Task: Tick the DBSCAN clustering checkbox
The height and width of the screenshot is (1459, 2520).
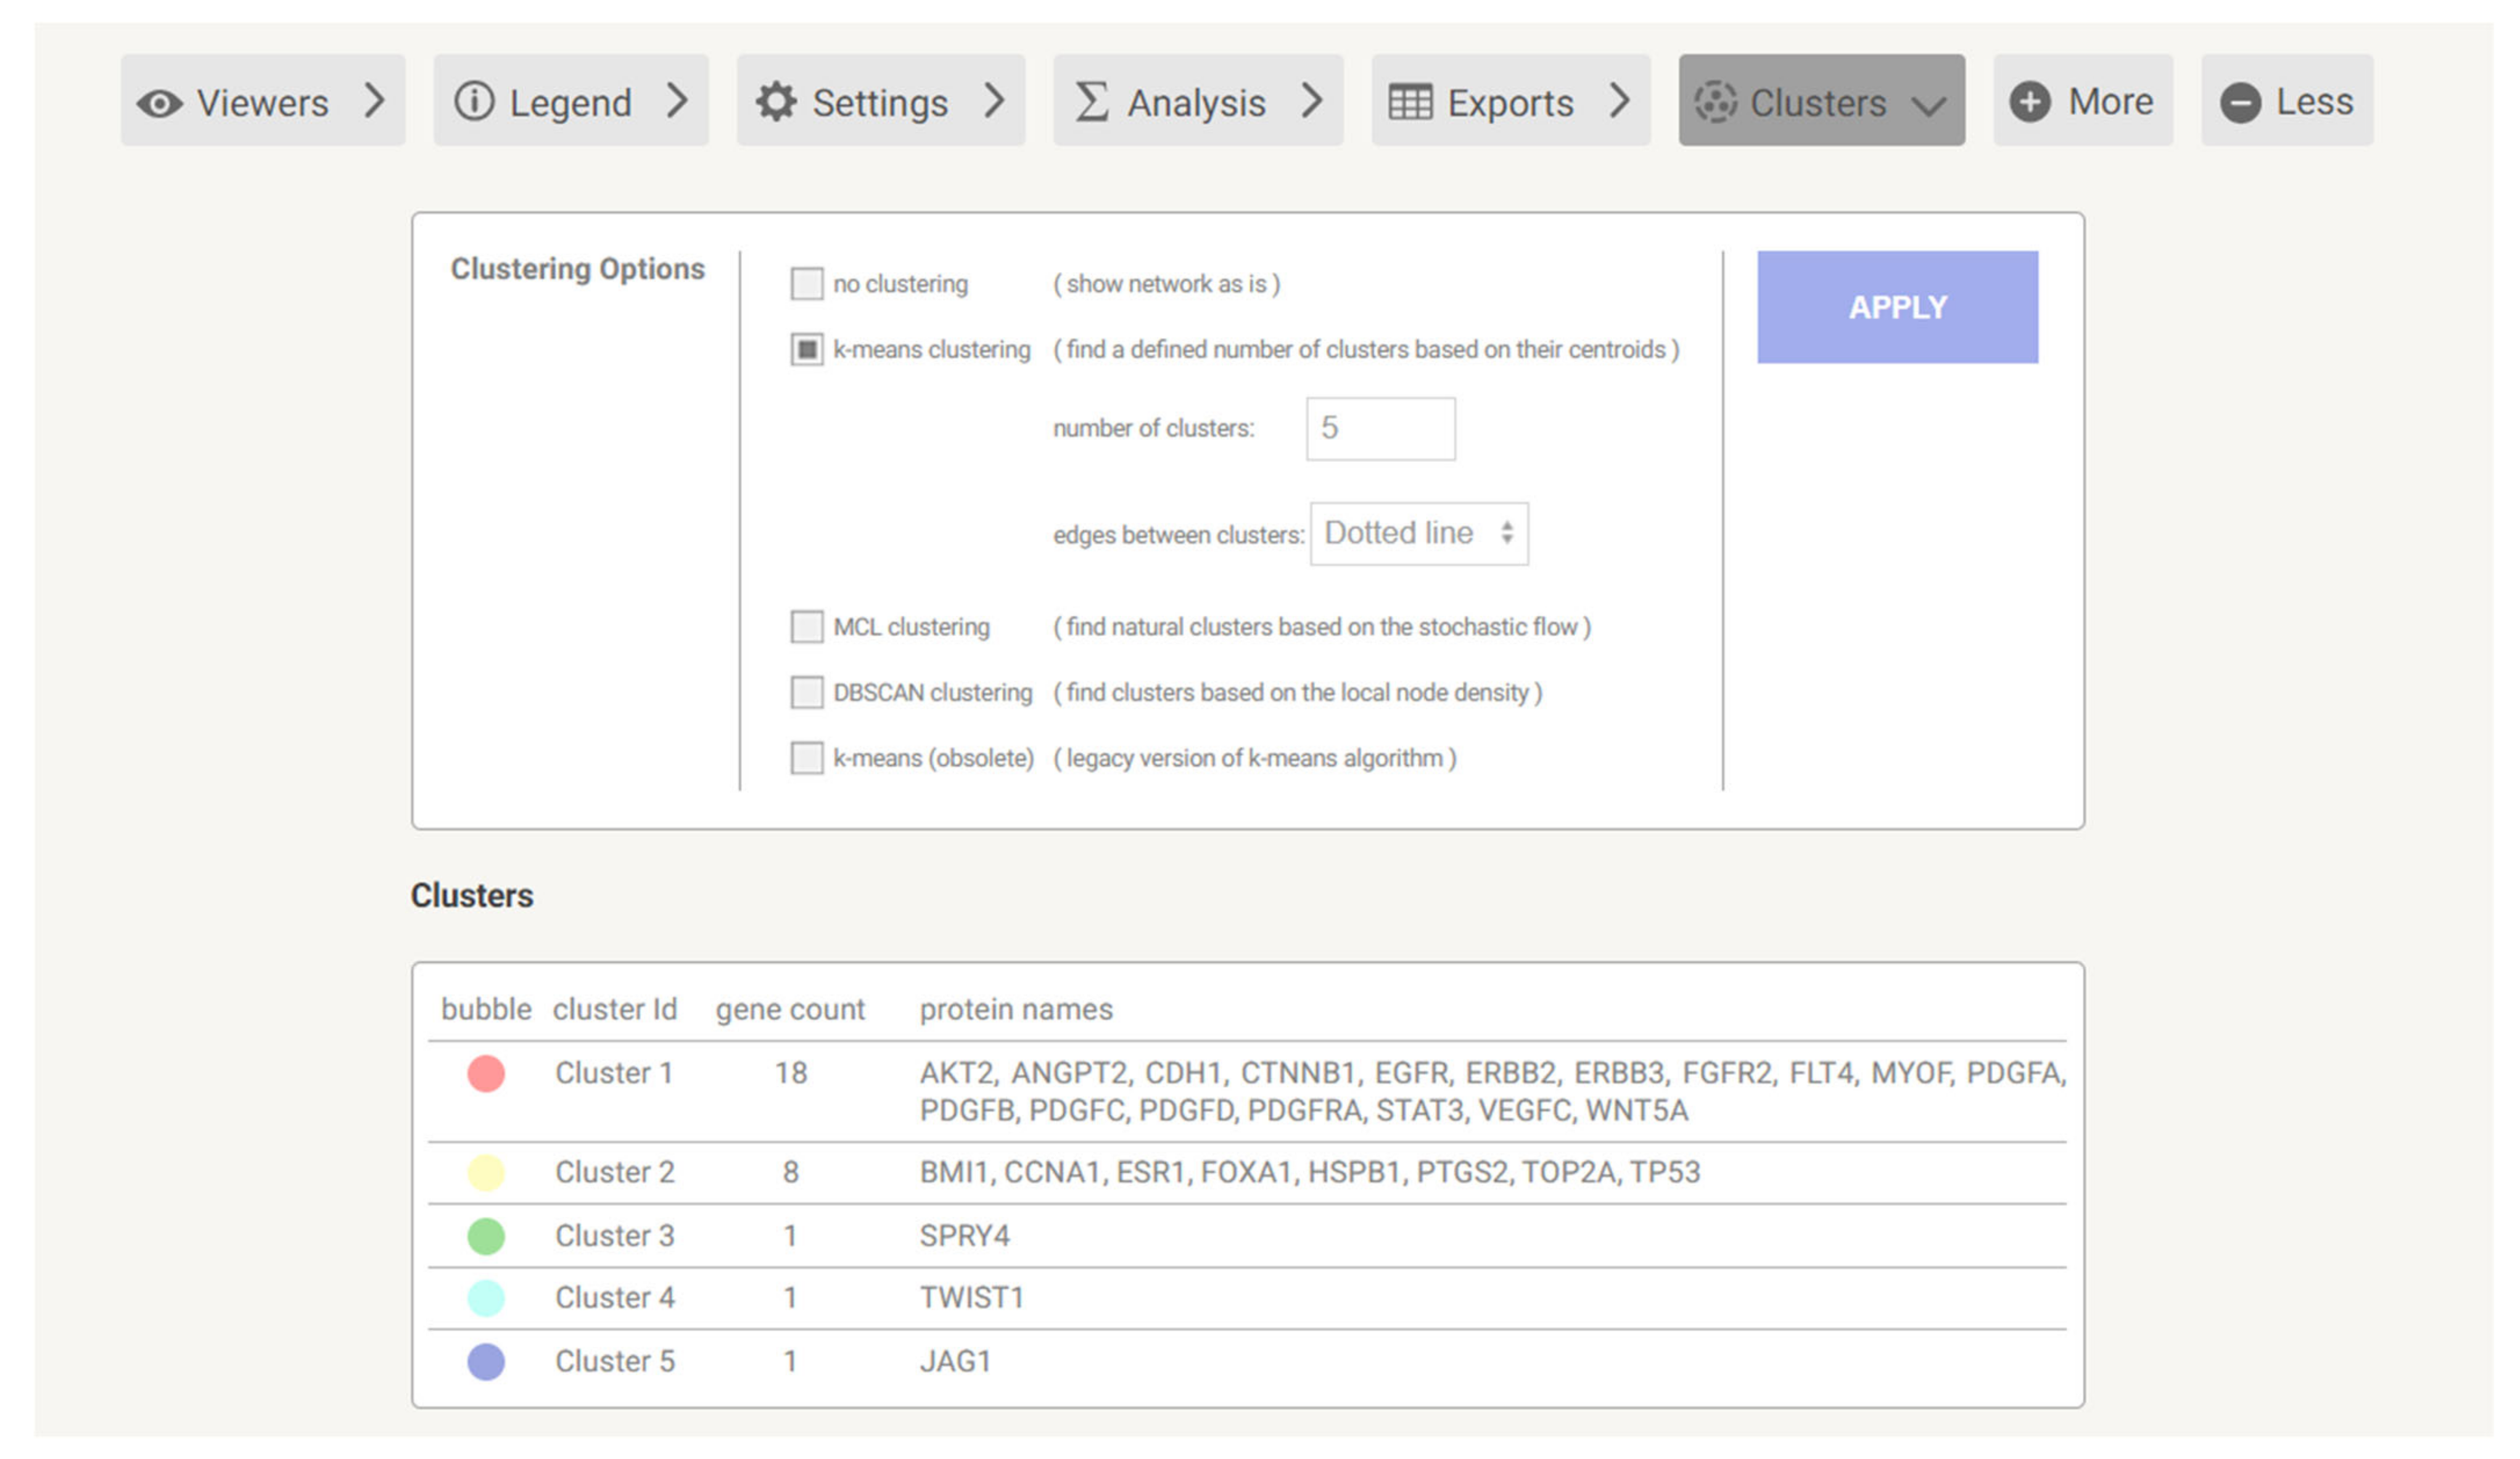Action: pyautogui.click(x=807, y=692)
